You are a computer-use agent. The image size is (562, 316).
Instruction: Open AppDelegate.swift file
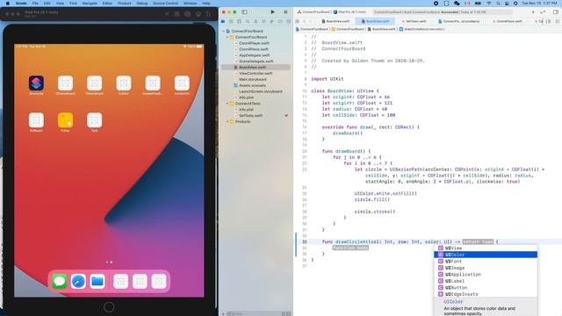point(254,55)
